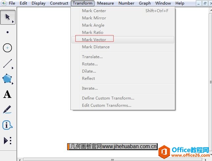The width and height of the screenshot is (212, 161).
Task: Select the Polygon tool
Action: 7,79
